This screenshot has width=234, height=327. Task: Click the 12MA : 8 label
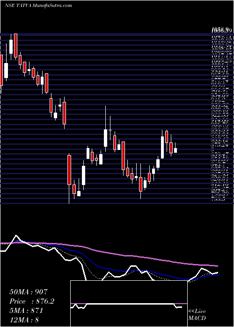pos(24,320)
